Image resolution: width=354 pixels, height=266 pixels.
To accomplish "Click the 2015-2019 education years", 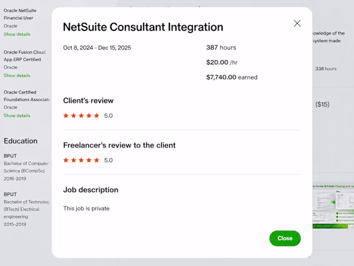I will [15, 224].
